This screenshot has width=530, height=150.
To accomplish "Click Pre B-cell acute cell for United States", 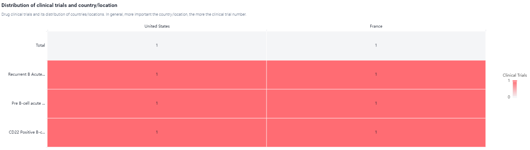I will tap(157, 103).
